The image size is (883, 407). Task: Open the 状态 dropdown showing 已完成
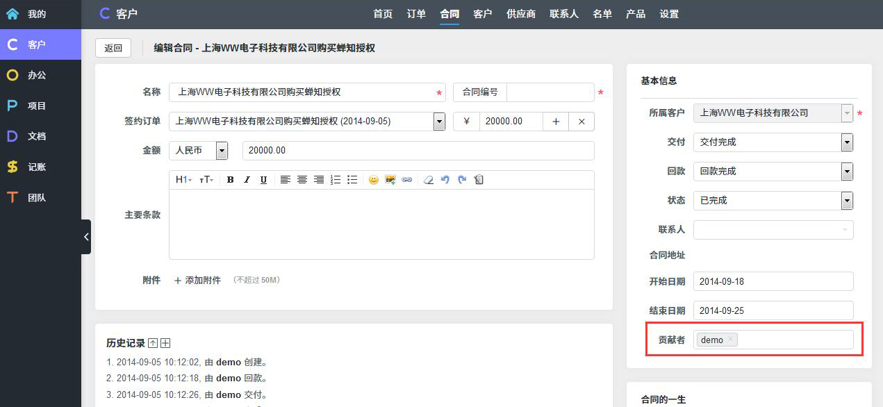coord(846,201)
